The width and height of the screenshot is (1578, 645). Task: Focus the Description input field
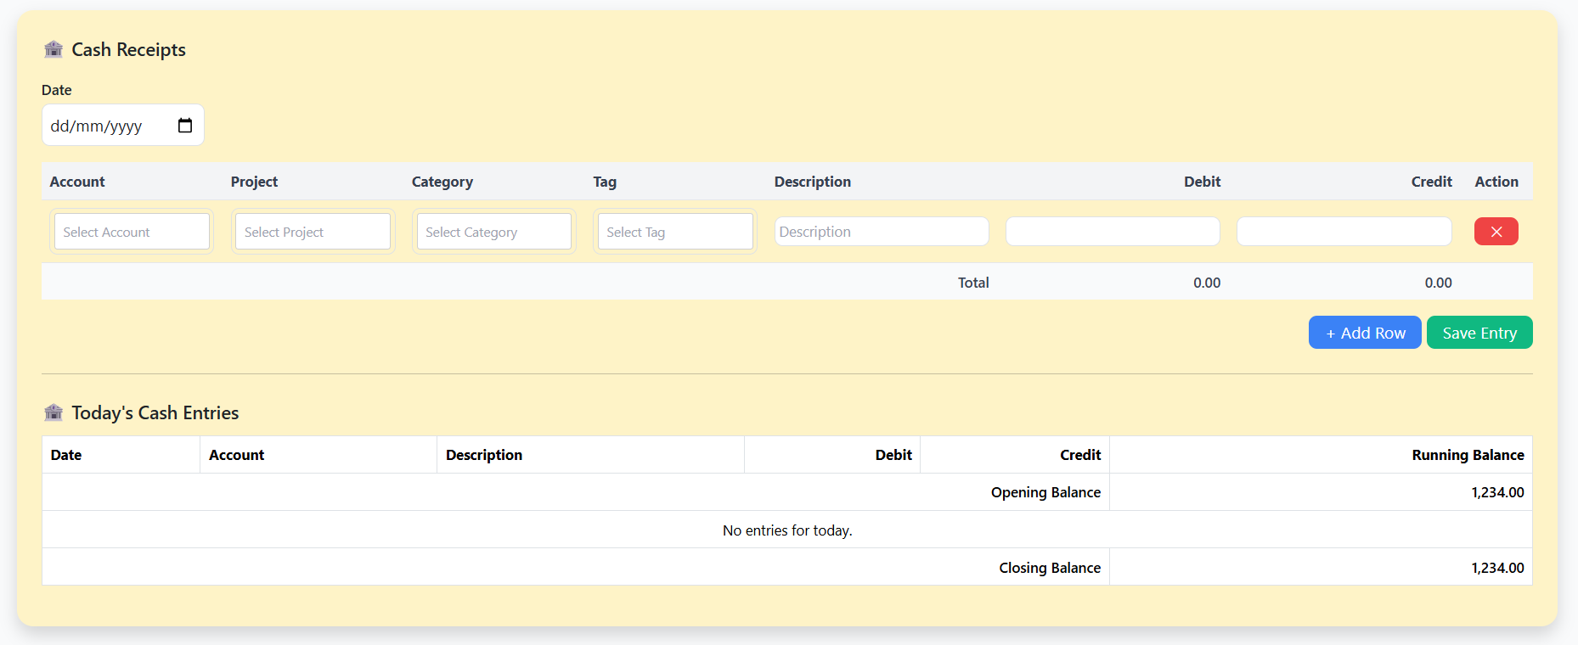[882, 232]
